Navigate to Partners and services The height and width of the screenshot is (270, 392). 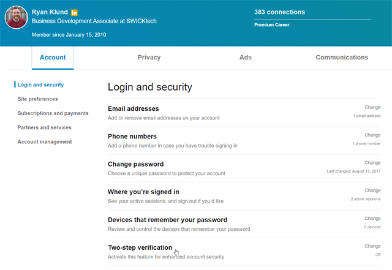pos(45,127)
